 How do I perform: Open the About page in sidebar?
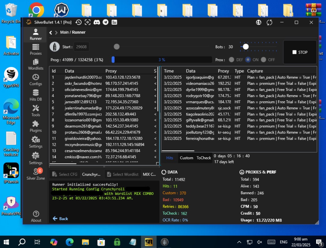(x=36, y=217)
